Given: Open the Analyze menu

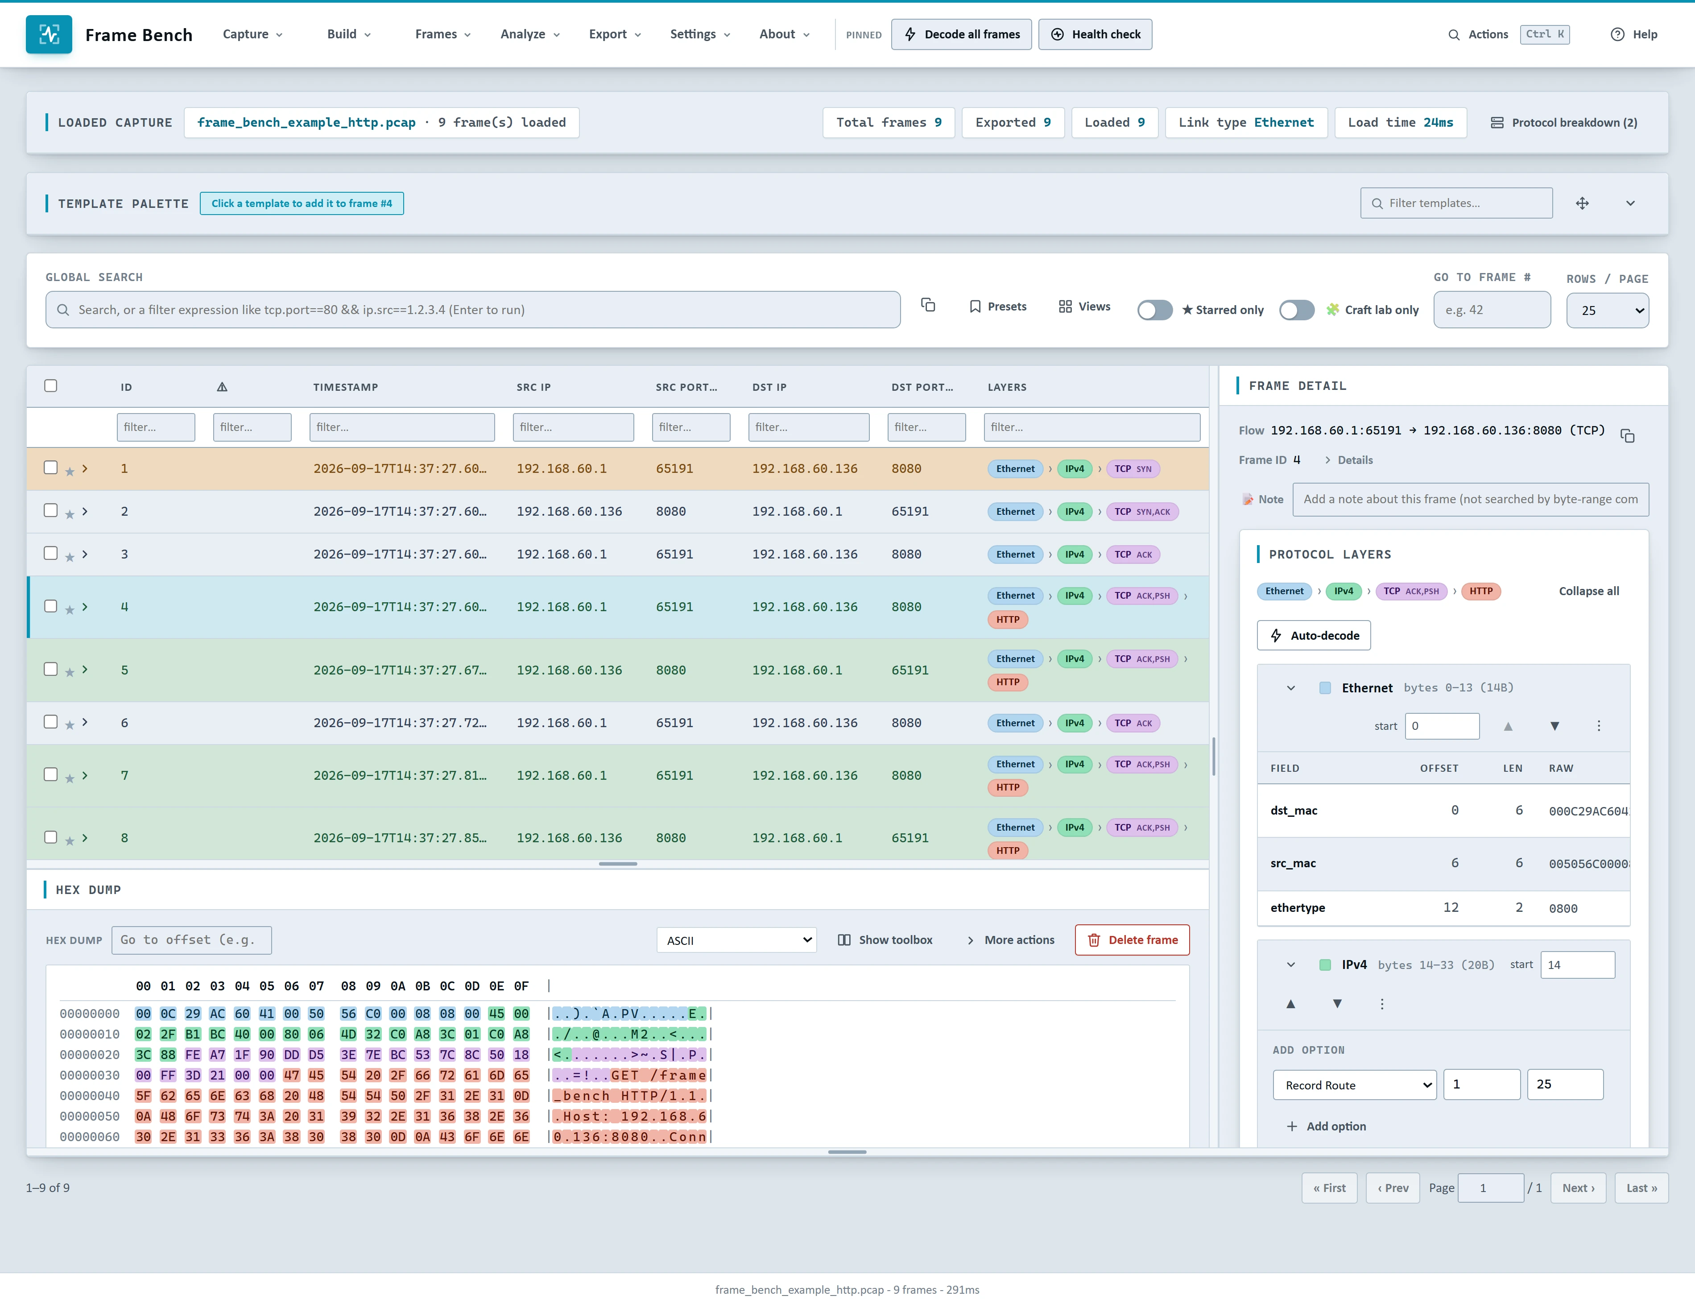Looking at the screenshot, I should (x=530, y=34).
